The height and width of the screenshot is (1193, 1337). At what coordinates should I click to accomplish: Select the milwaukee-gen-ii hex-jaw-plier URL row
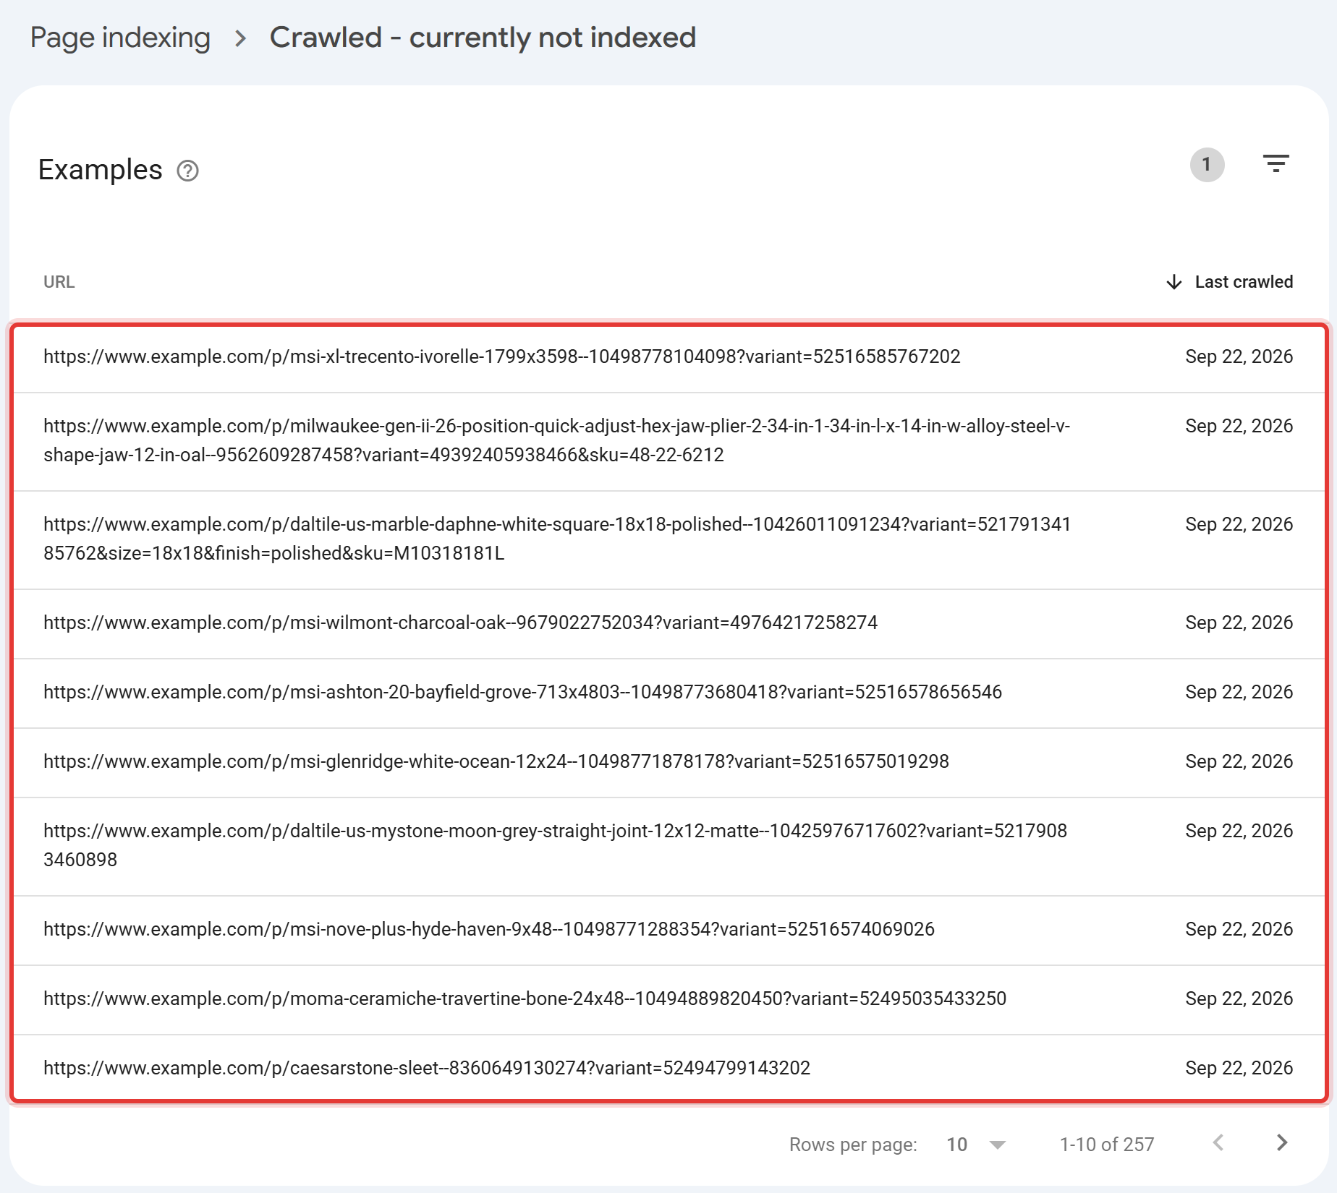669,442
